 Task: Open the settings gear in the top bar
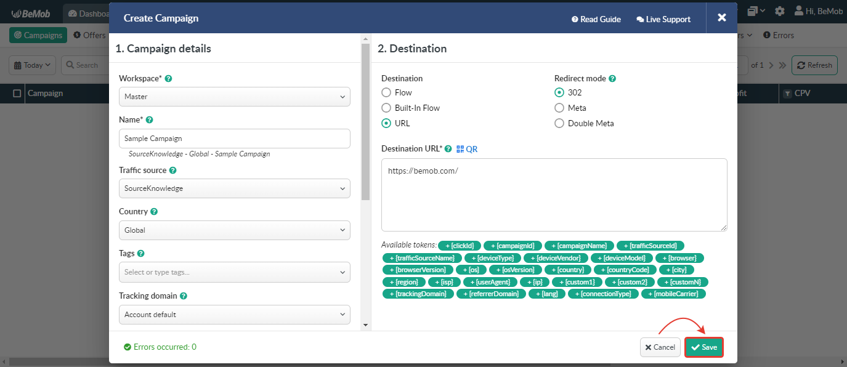[x=780, y=10]
